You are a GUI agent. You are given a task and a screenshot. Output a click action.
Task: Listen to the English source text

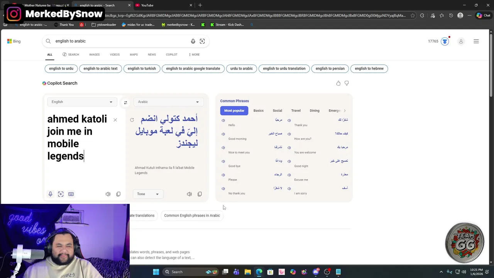pyautogui.click(x=108, y=194)
